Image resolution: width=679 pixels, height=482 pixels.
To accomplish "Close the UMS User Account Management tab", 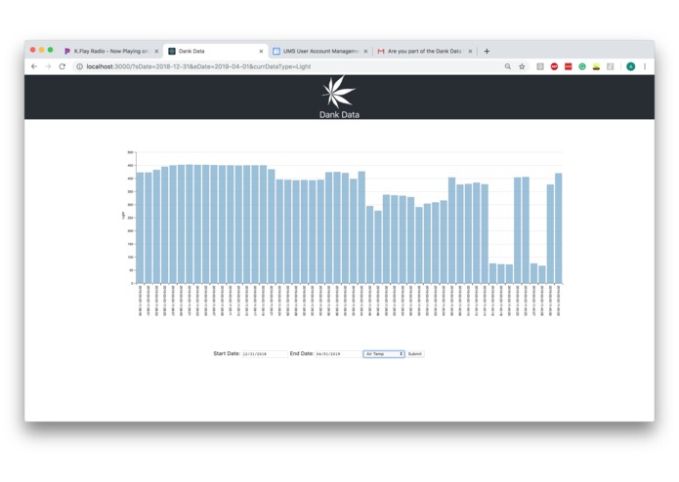I will (x=365, y=51).
